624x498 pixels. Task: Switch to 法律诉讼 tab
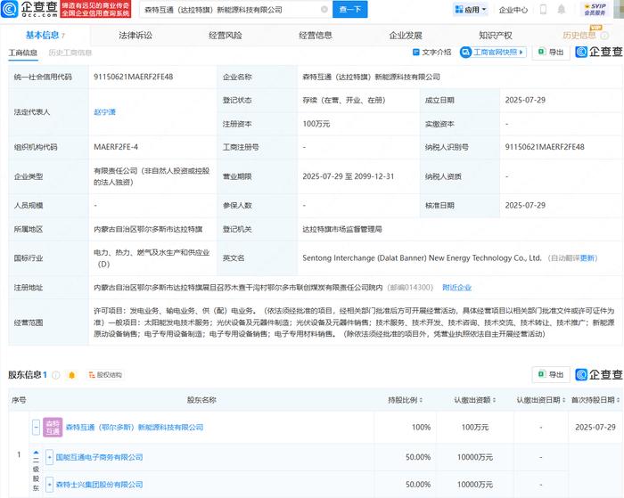tap(135, 36)
